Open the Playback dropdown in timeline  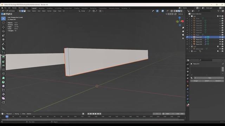[10, 114]
